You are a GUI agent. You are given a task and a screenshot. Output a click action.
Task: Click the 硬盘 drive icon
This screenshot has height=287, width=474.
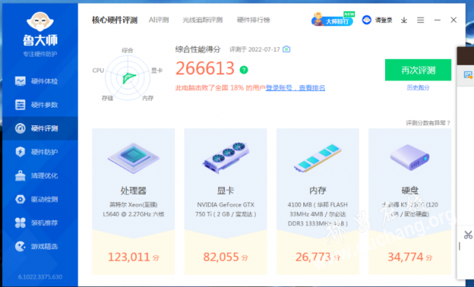pos(410,157)
